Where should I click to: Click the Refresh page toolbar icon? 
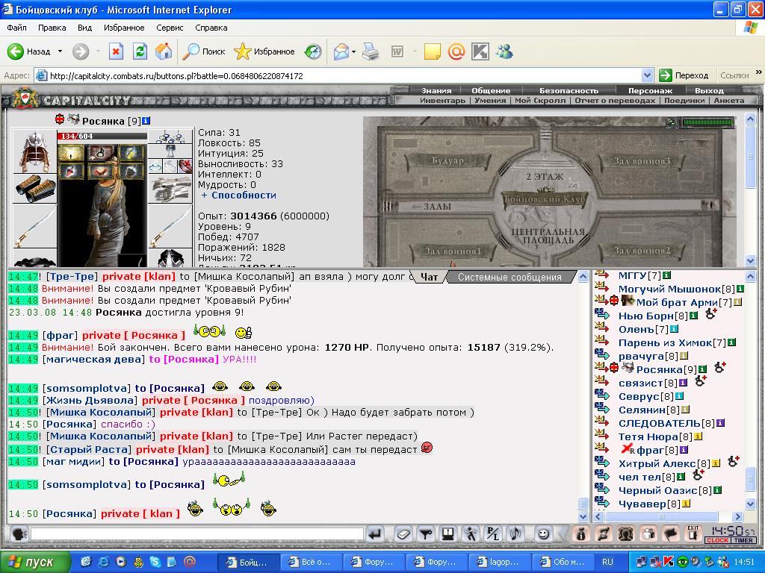140,51
